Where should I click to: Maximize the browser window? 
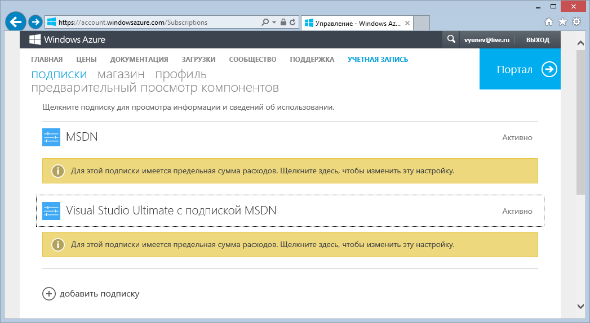553,6
